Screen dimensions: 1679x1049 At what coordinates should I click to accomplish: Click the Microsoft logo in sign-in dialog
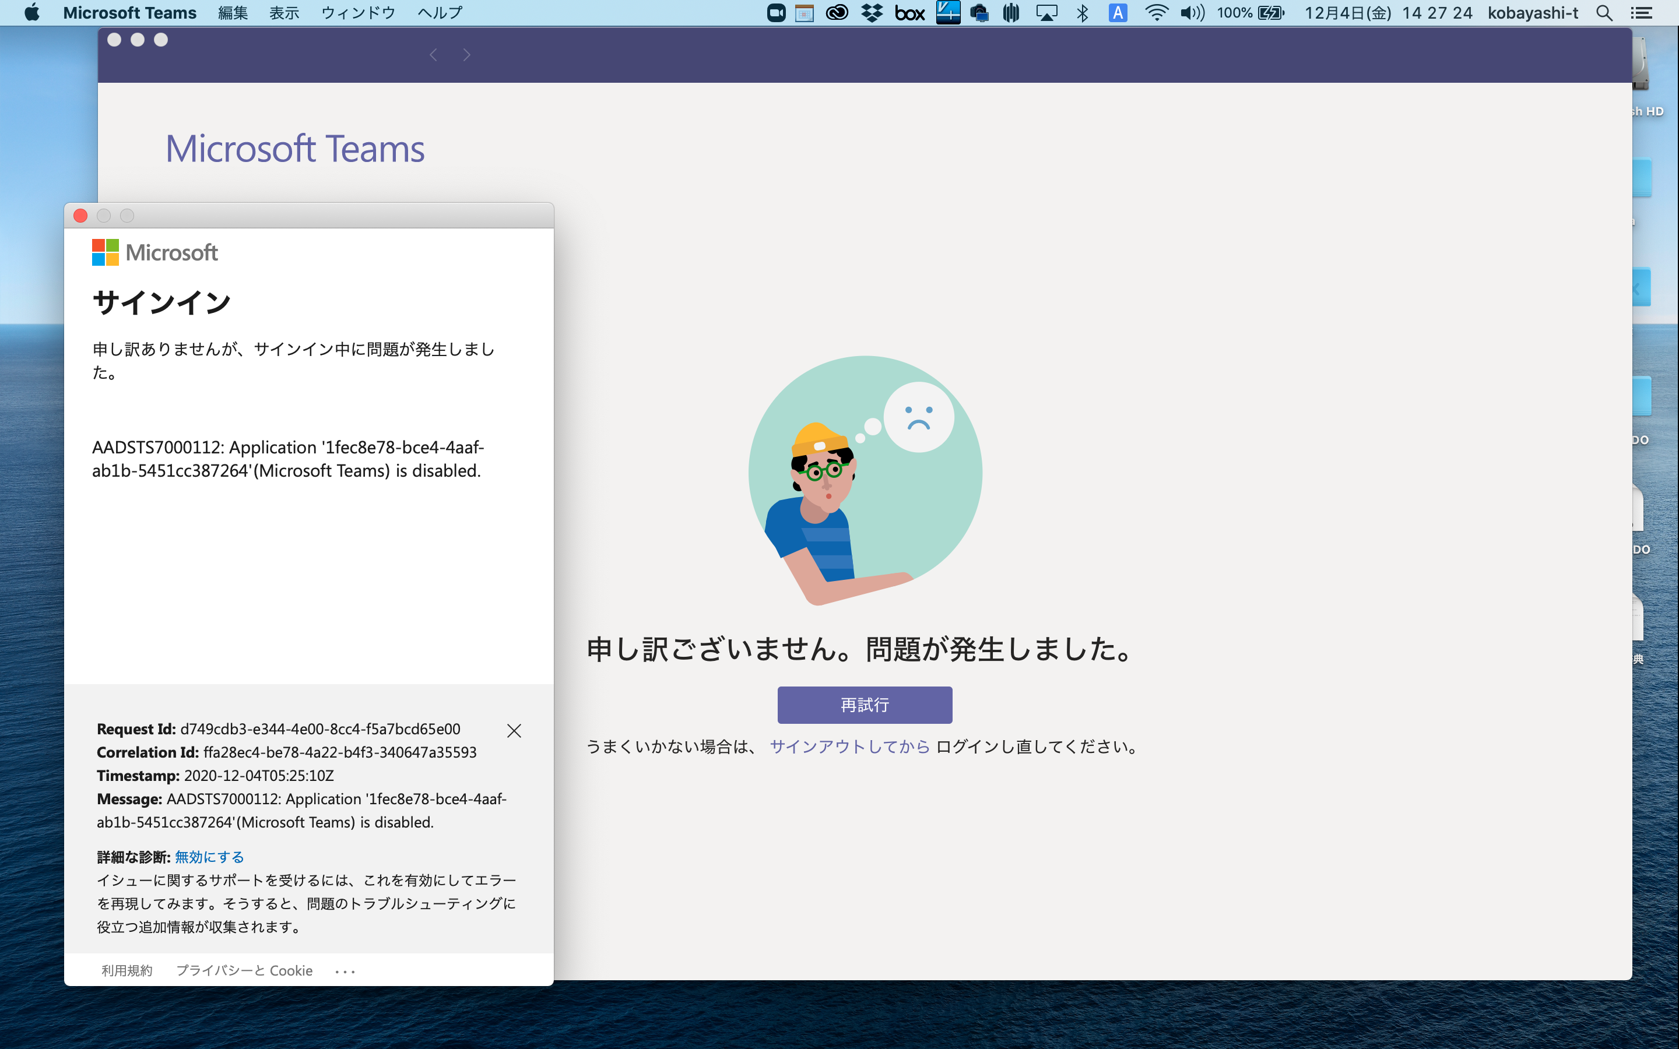click(154, 252)
